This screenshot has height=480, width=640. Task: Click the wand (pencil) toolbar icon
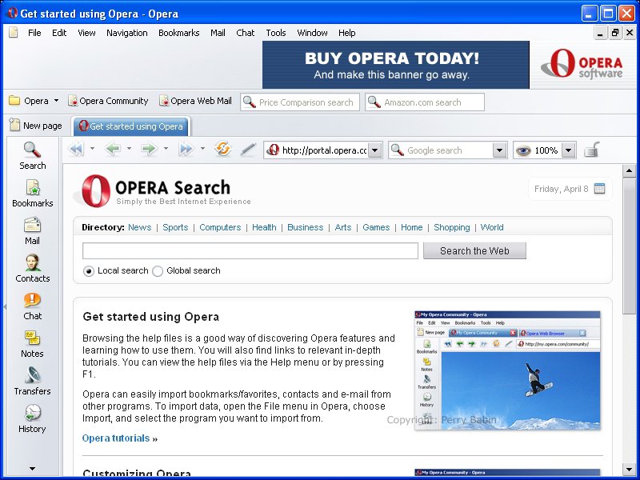pyautogui.click(x=248, y=150)
